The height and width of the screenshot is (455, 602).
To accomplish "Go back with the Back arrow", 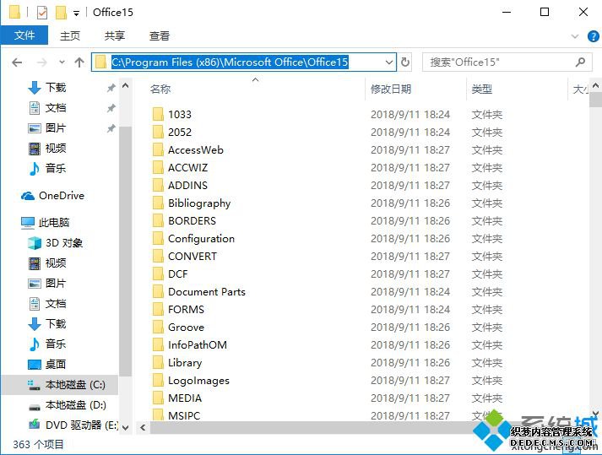I will [x=17, y=62].
